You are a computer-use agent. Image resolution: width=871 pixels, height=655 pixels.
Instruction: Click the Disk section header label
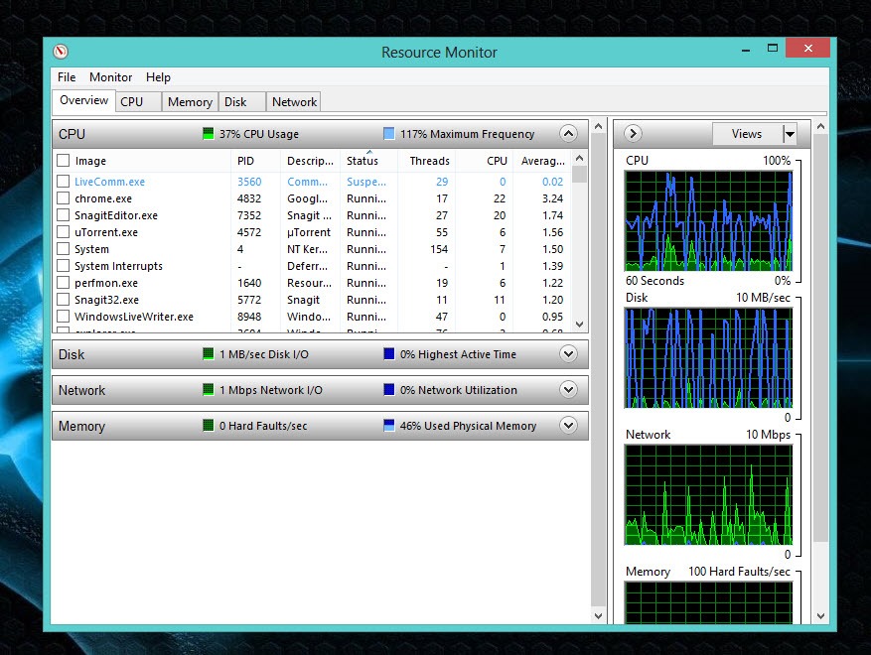72,354
